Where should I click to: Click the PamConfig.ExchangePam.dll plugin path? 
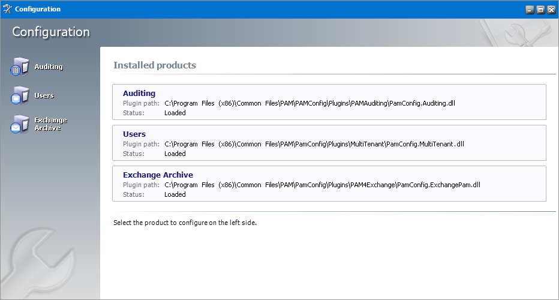(322, 185)
